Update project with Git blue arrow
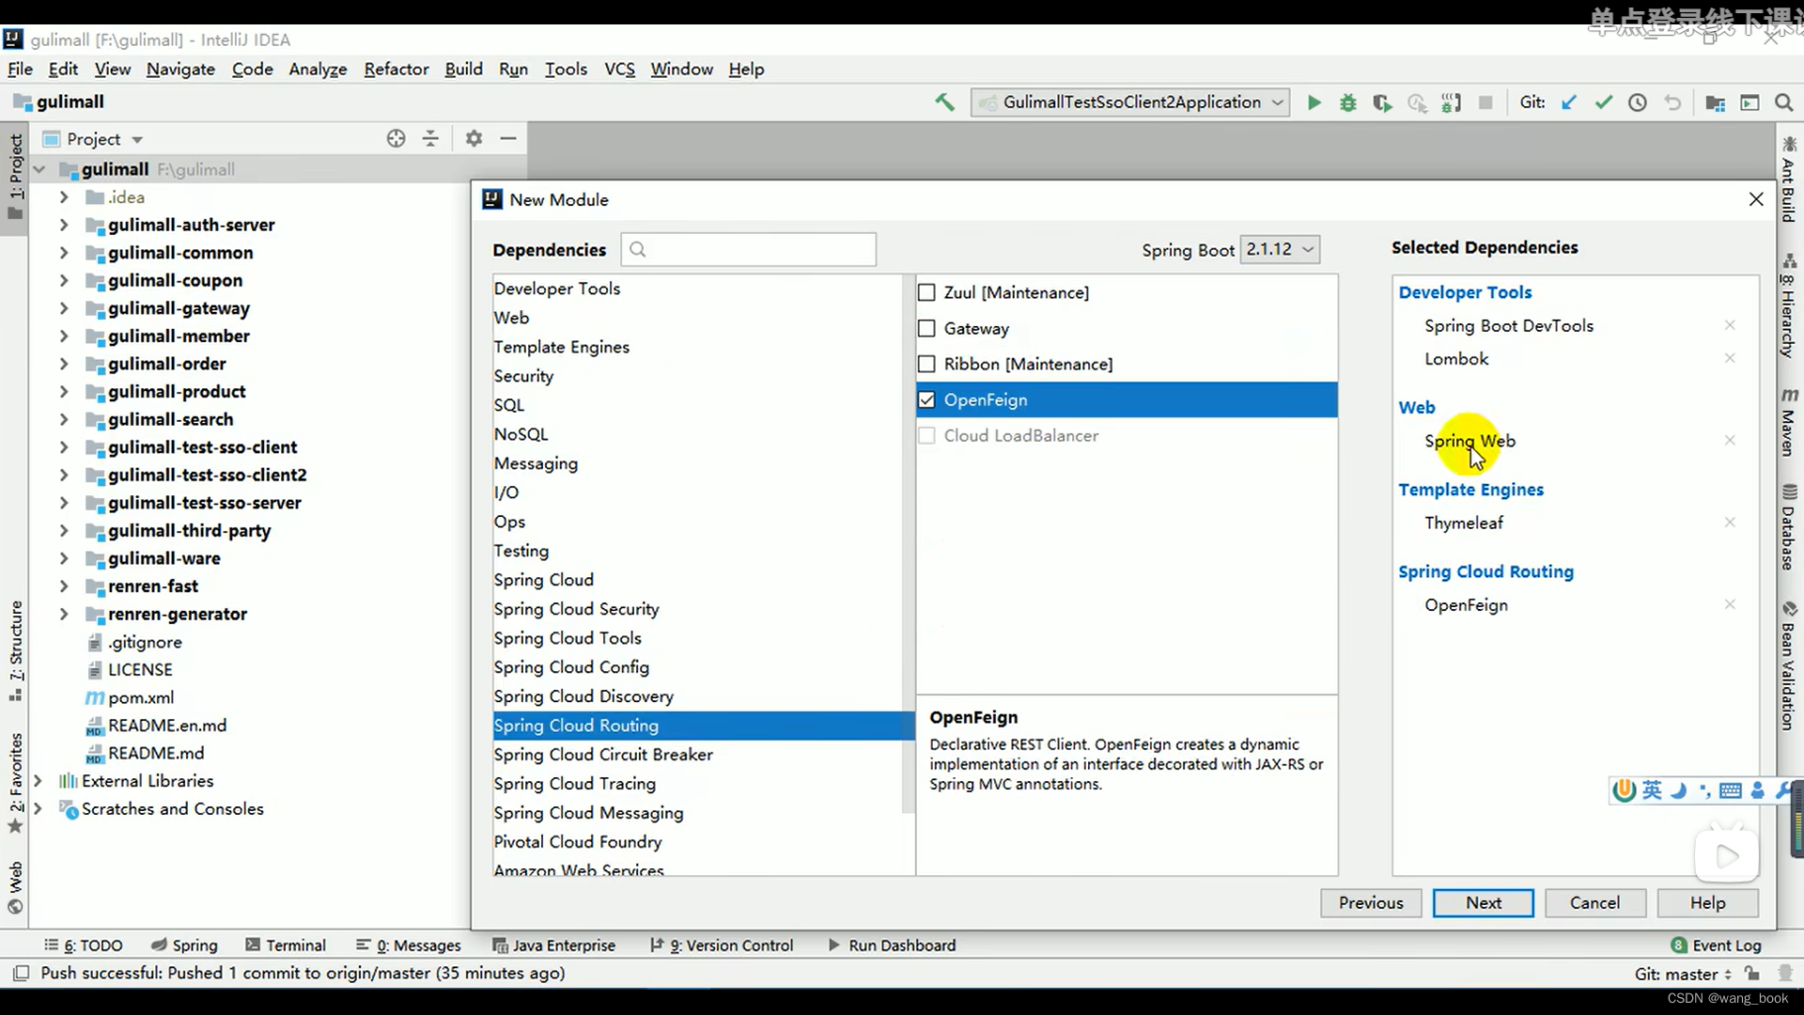This screenshot has height=1015, width=1804. coord(1568,102)
